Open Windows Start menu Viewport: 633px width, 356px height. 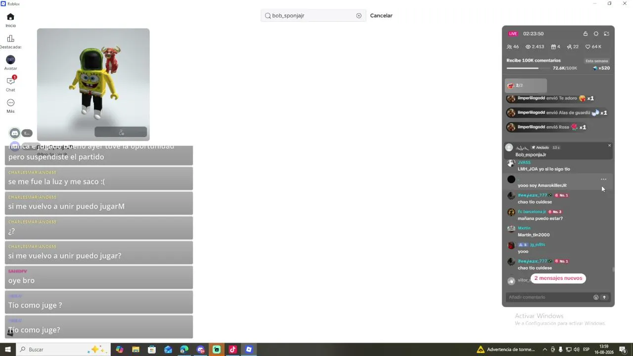point(8,350)
